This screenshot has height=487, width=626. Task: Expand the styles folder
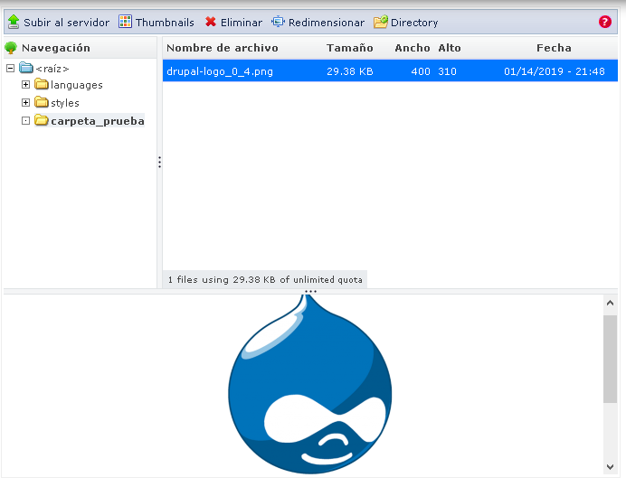(x=25, y=102)
